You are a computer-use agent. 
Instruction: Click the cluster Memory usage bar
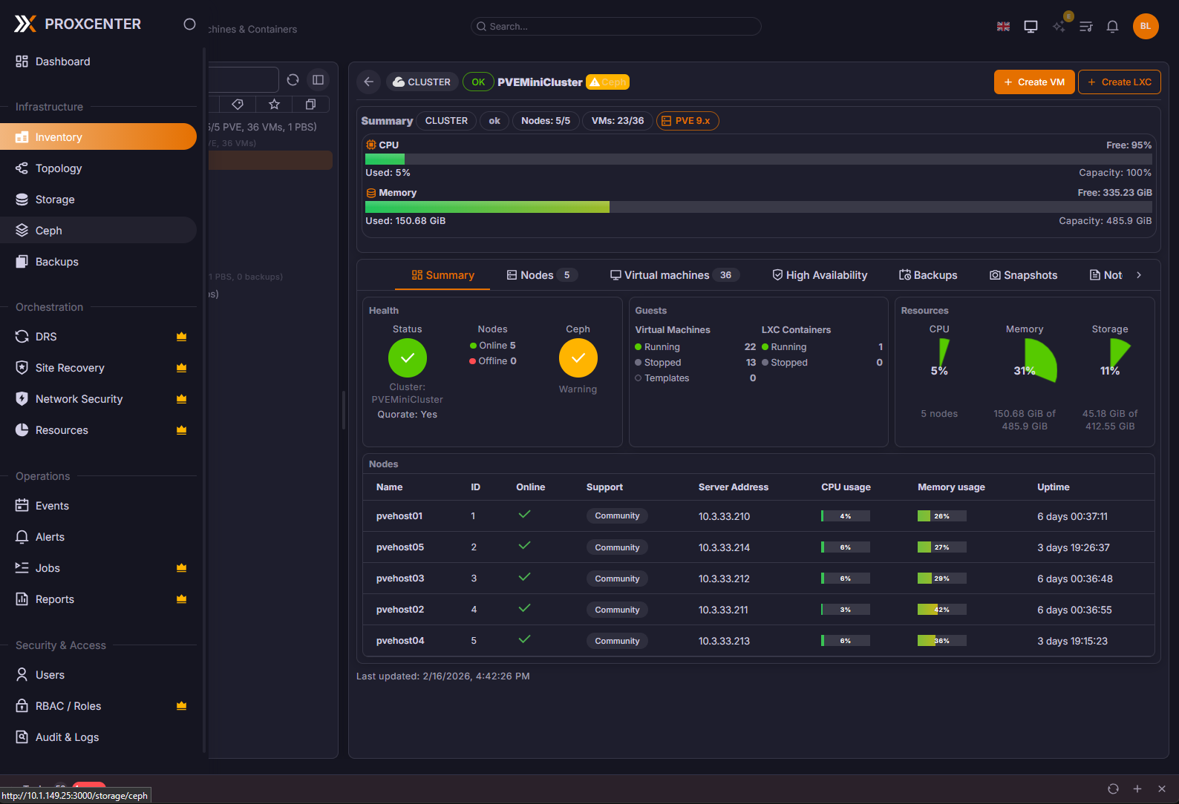pyautogui.click(x=758, y=207)
